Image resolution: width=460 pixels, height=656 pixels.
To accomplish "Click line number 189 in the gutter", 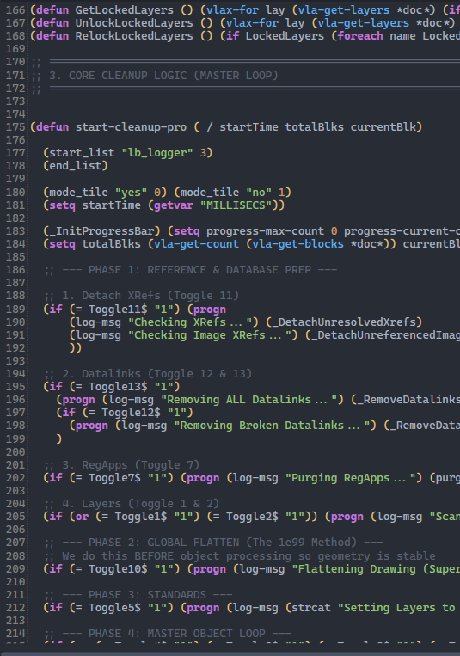I will click(15, 310).
